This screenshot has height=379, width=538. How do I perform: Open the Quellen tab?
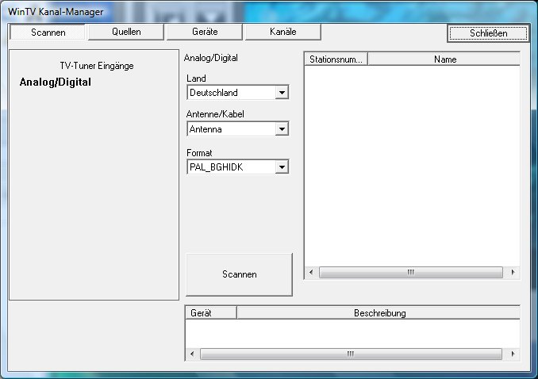click(126, 32)
